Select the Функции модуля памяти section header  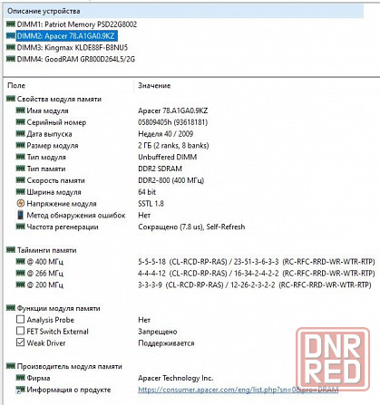[x=58, y=309]
